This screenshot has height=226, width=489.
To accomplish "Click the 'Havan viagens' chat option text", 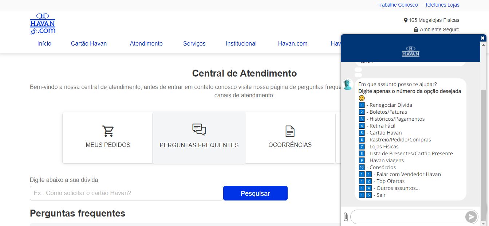I will [x=387, y=160].
